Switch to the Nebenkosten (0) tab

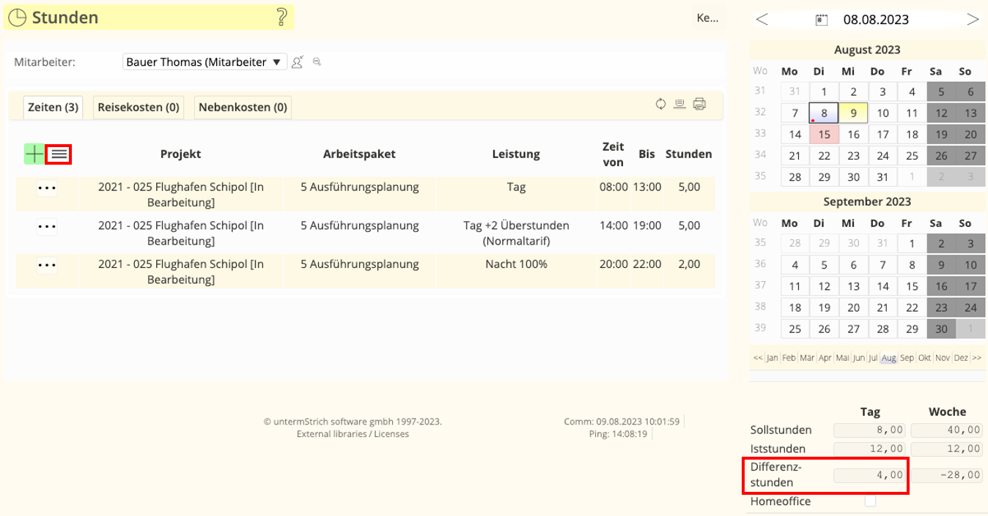243,108
